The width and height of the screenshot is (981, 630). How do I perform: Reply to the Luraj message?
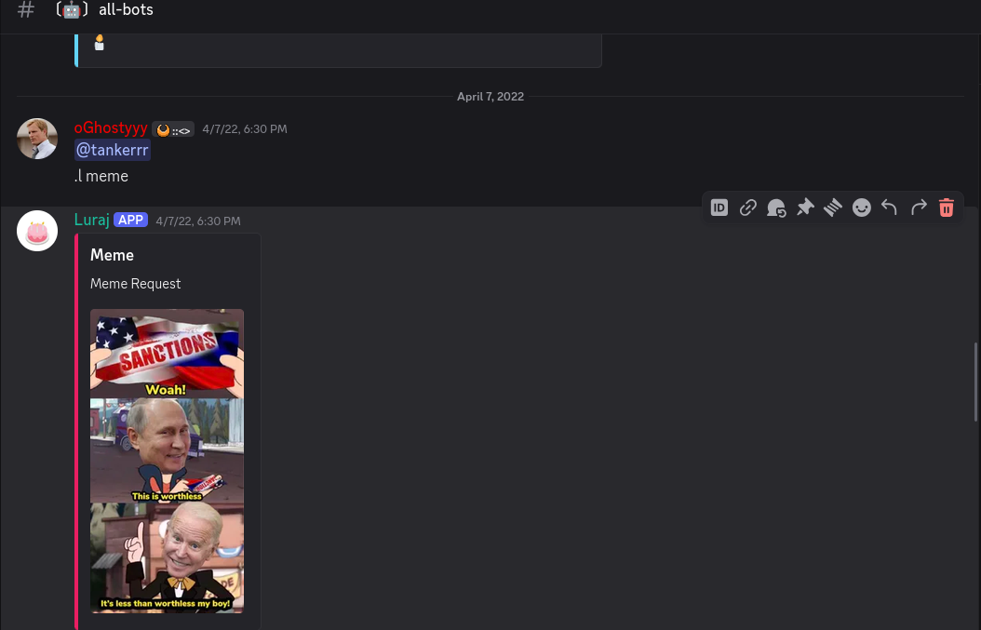pos(889,208)
